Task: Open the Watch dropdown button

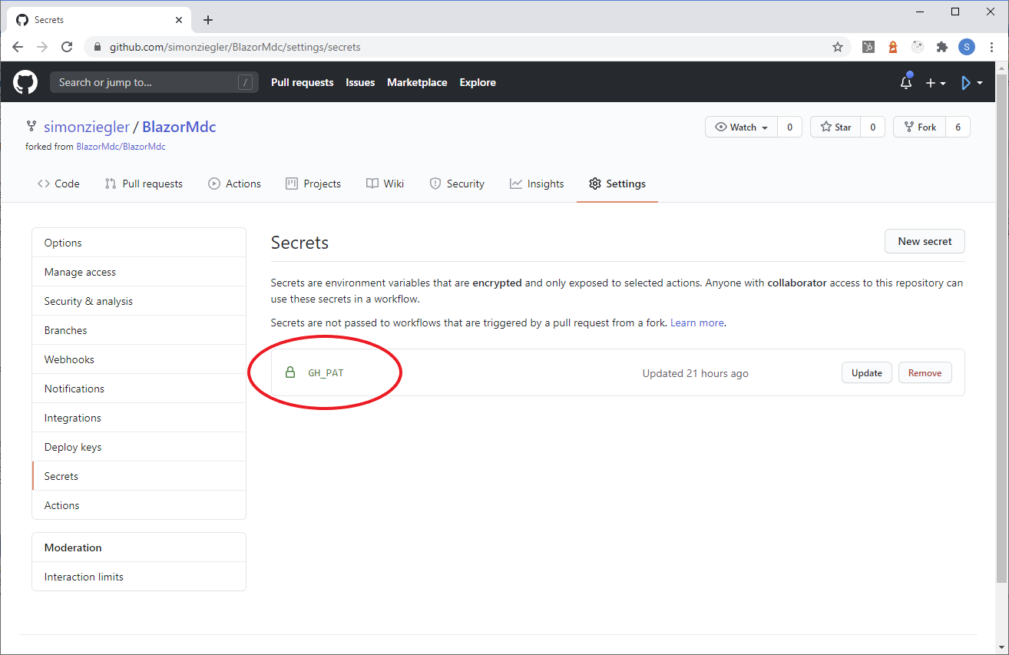Action: (741, 127)
